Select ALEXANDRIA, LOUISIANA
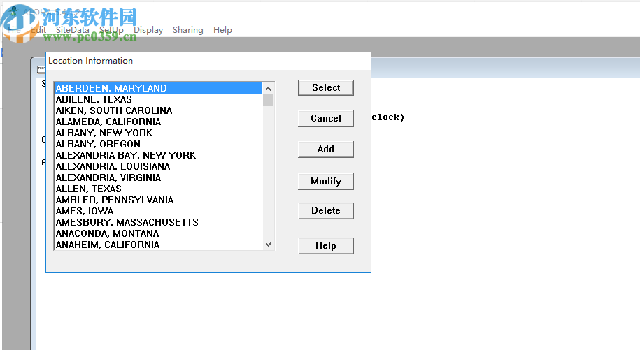This screenshot has width=640, height=350. pos(158,167)
